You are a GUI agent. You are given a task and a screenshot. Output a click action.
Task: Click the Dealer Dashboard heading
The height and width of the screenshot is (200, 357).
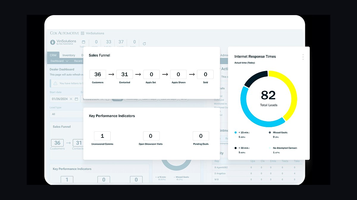tap(62, 69)
